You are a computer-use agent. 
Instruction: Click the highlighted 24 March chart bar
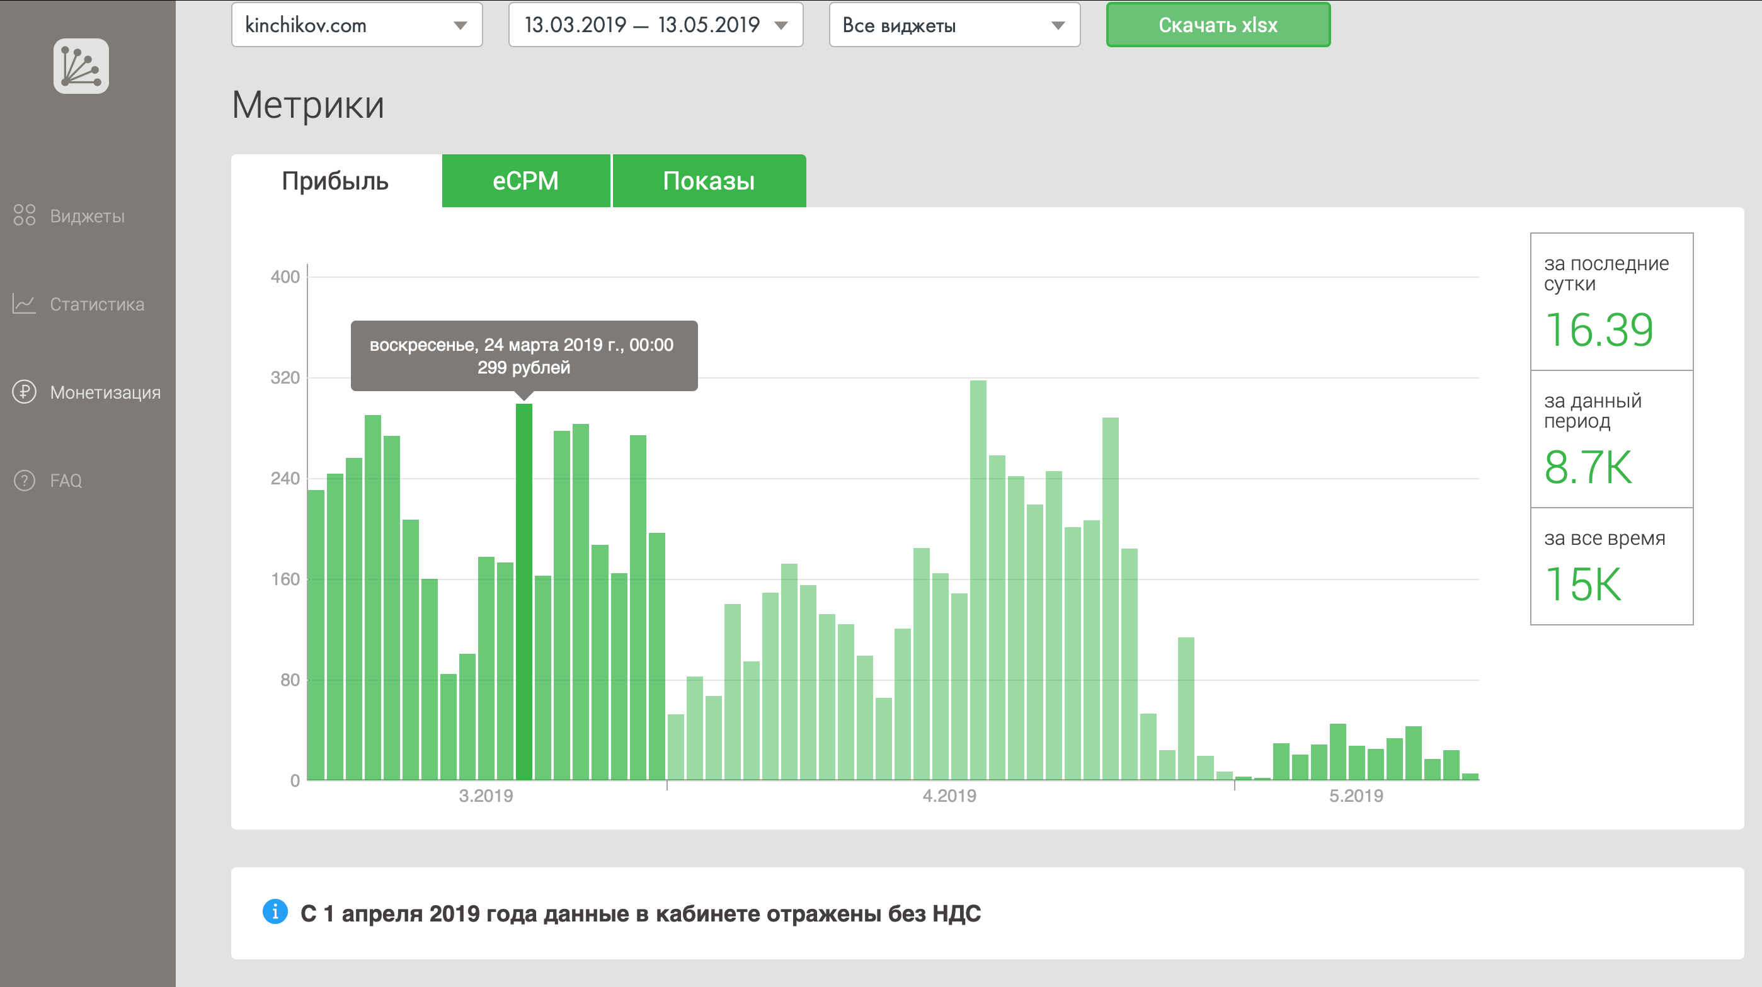[x=524, y=591]
